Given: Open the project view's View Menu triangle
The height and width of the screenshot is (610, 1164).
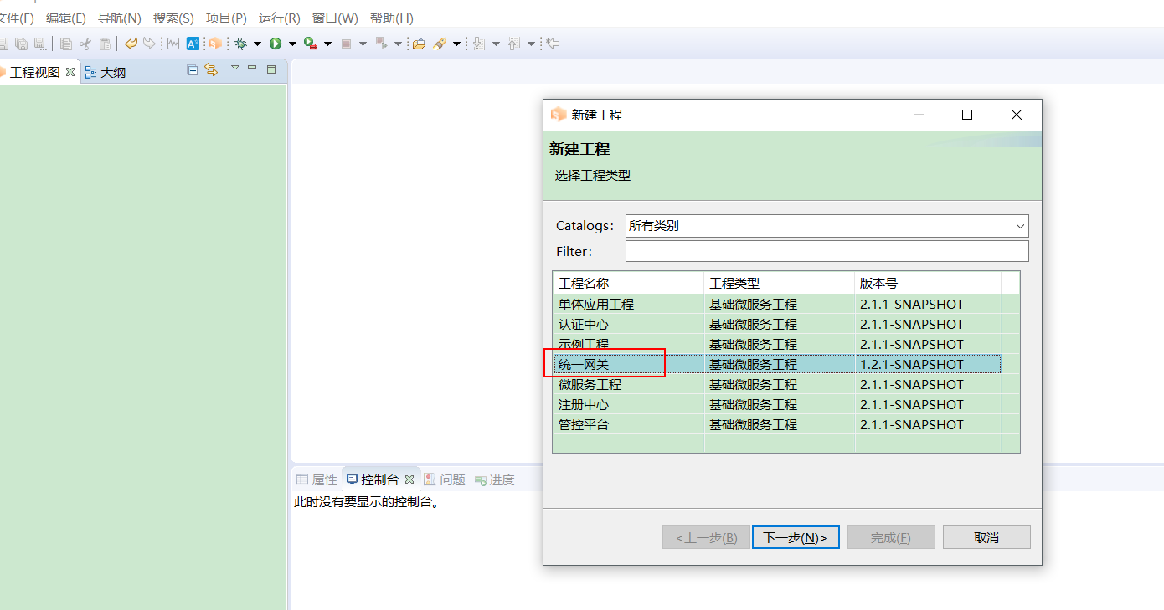Looking at the screenshot, I should tap(235, 69).
